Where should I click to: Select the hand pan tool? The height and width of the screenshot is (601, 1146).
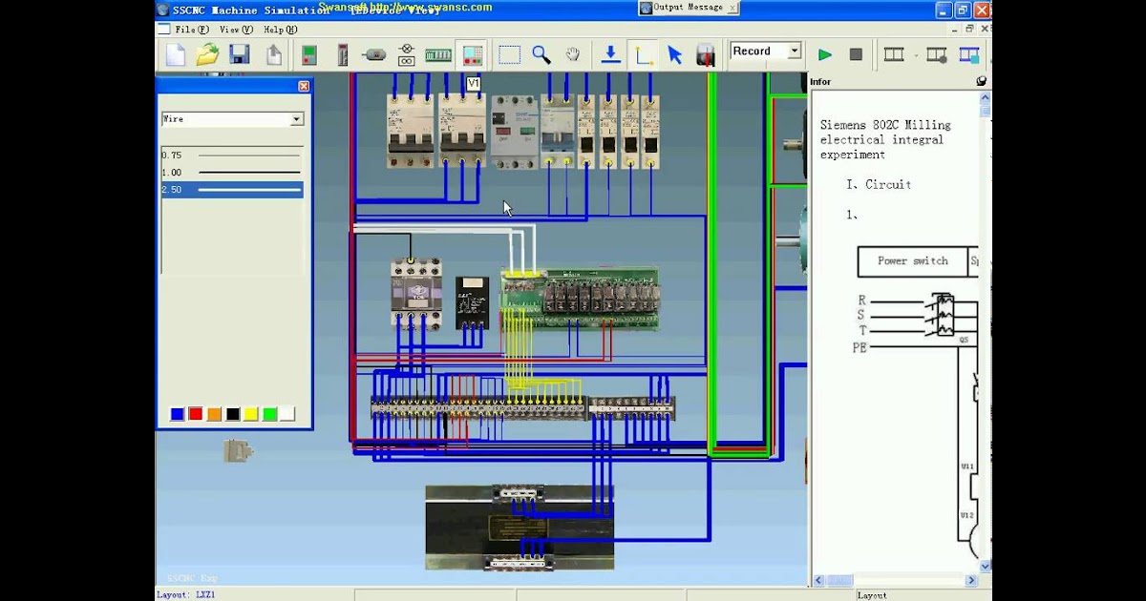point(573,54)
